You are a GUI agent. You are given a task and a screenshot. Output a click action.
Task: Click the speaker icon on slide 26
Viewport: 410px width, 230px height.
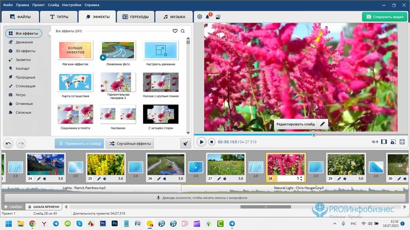pyautogui.click(x=165, y=179)
